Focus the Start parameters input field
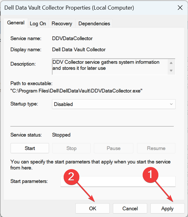 (x=118, y=181)
